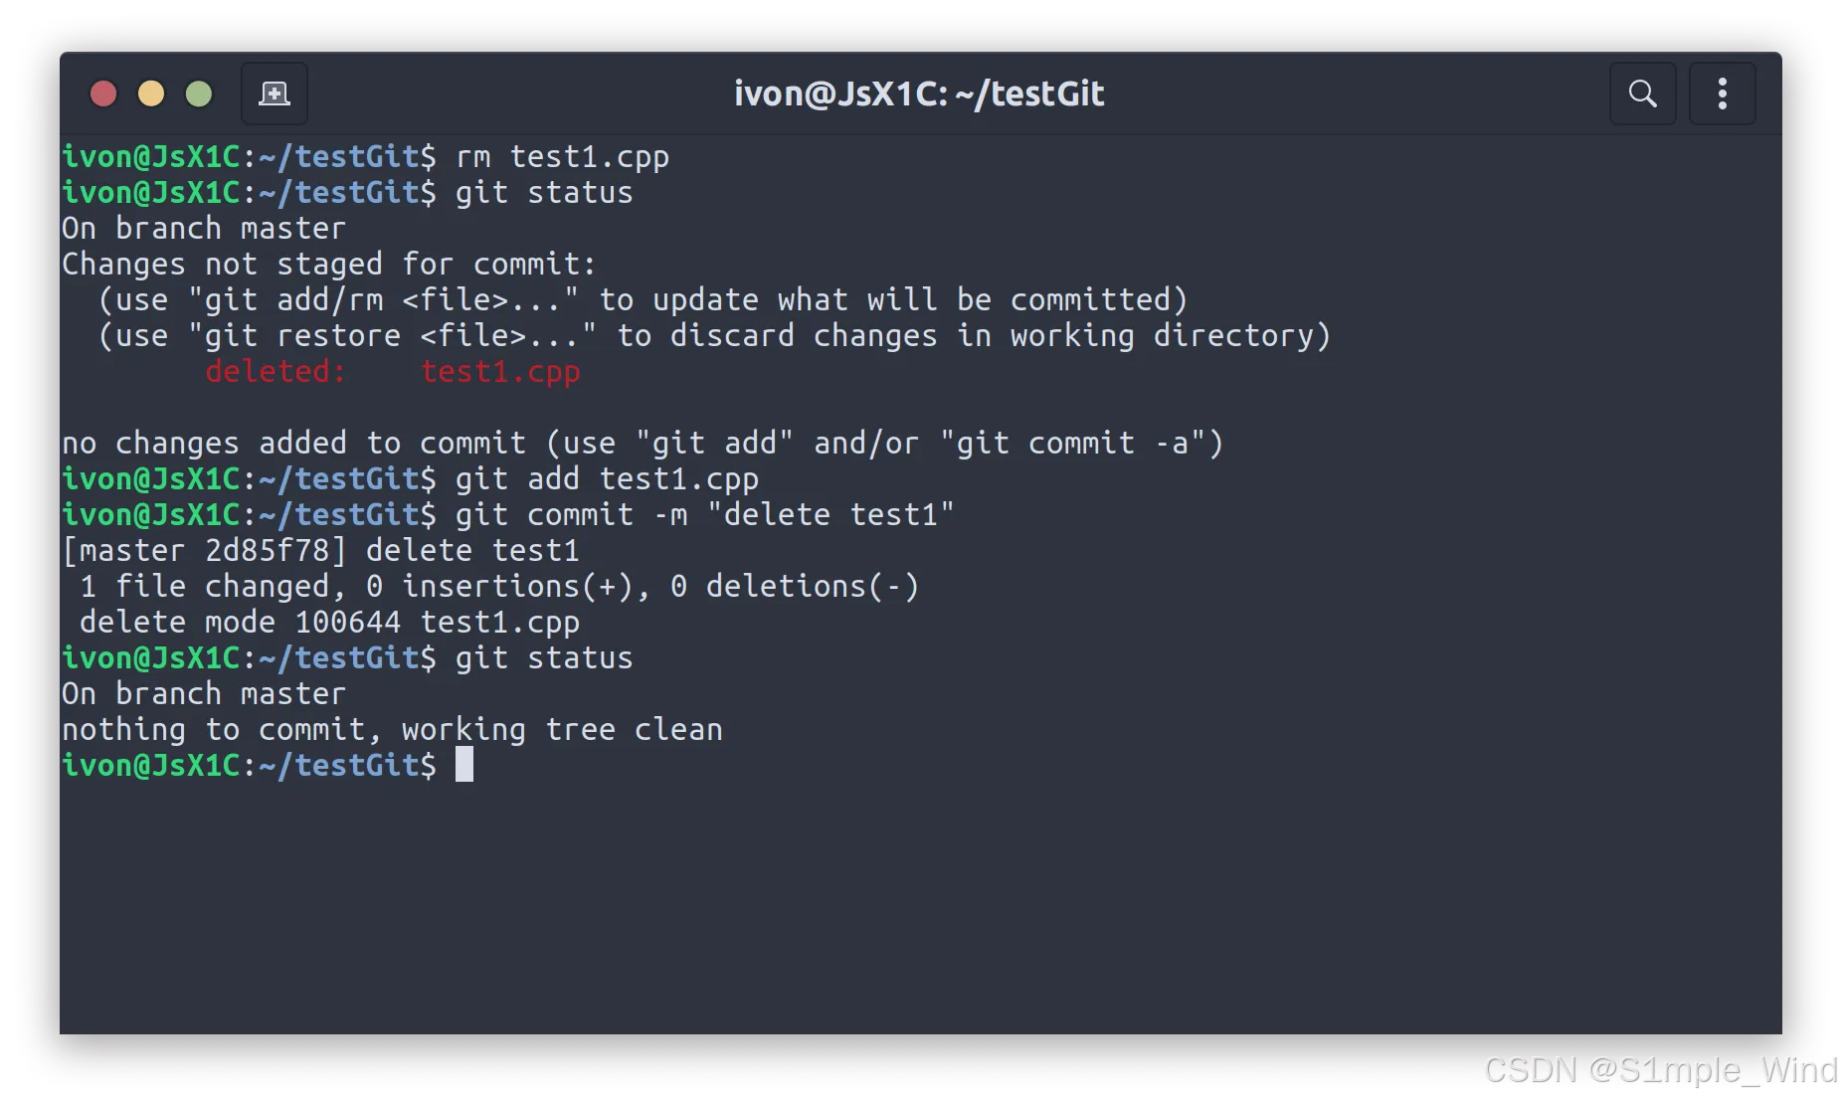
Task: Click the '1 file changed' summary line
Action: coord(499,587)
